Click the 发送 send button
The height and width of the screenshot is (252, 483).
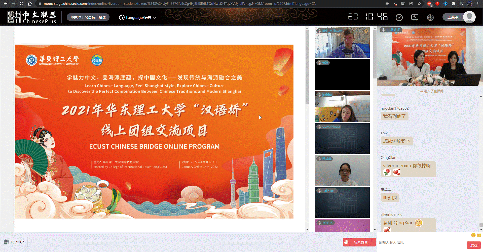pos(474,245)
